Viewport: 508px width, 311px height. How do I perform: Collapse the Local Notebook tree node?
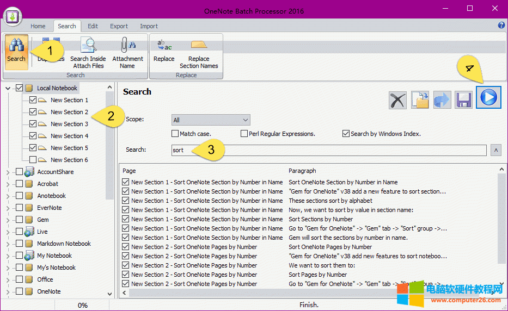tap(8, 88)
